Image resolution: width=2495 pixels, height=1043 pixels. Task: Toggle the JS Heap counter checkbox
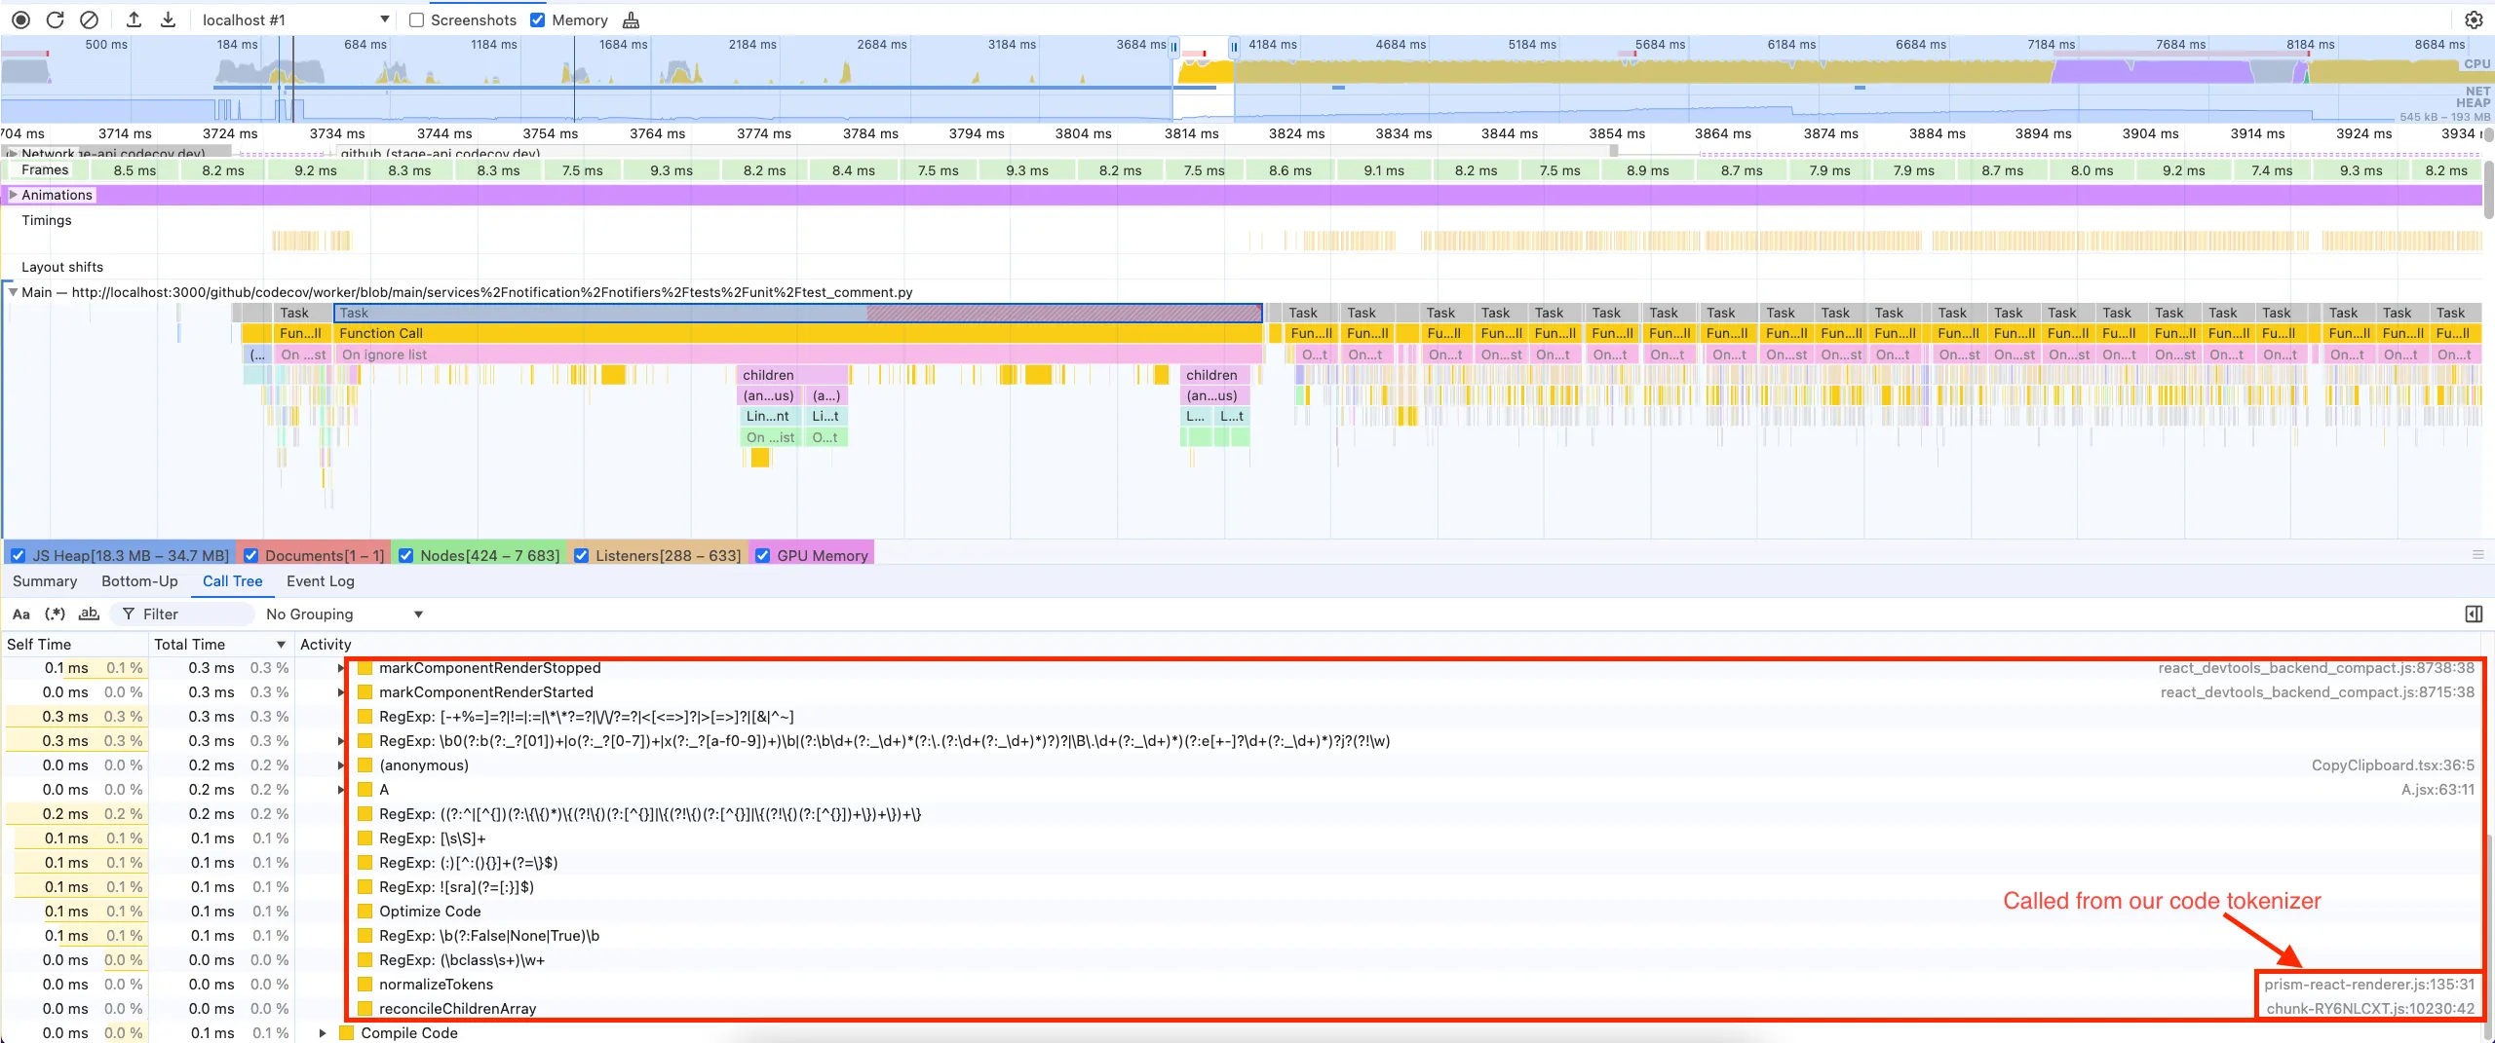coord(19,555)
